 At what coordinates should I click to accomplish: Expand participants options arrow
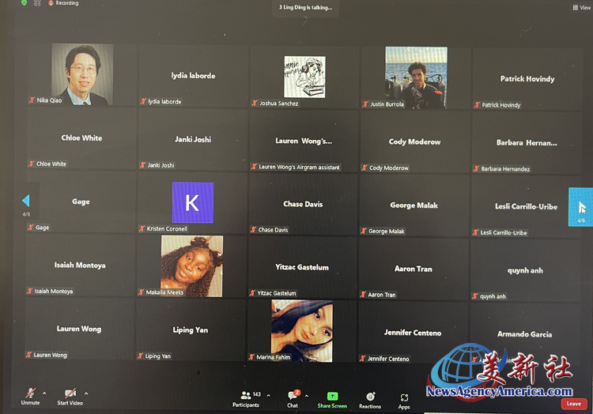(x=269, y=396)
